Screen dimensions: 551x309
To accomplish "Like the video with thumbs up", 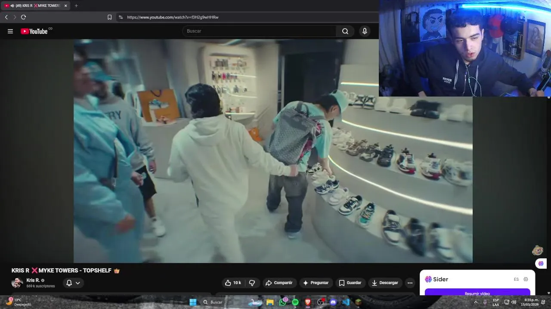I will [233, 283].
